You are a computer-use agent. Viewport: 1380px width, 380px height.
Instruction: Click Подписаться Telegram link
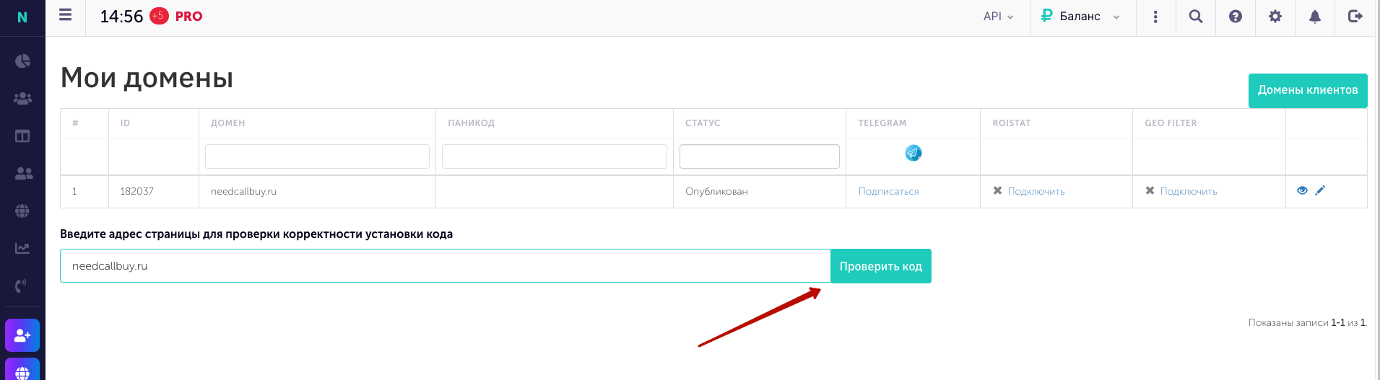click(888, 191)
